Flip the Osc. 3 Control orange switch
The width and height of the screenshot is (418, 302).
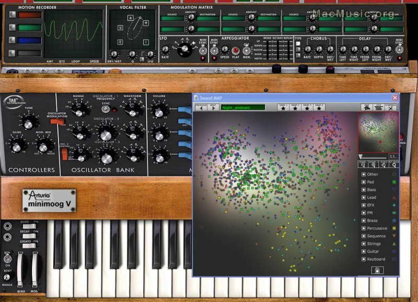pyautogui.click(x=64, y=154)
